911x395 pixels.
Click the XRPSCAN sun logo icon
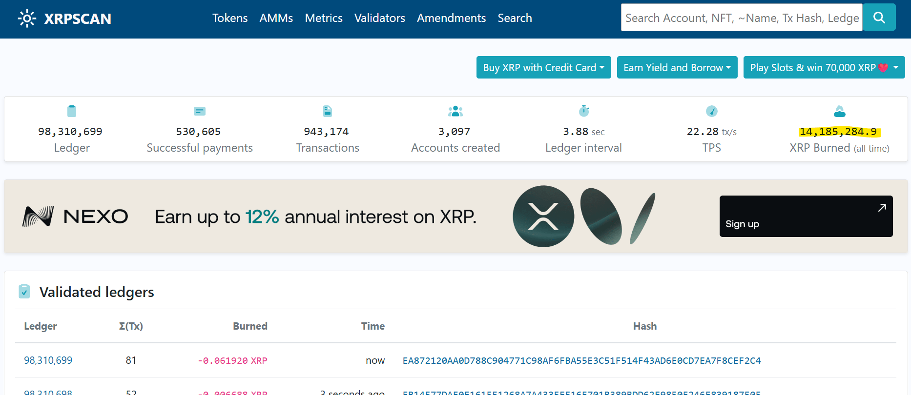click(27, 19)
